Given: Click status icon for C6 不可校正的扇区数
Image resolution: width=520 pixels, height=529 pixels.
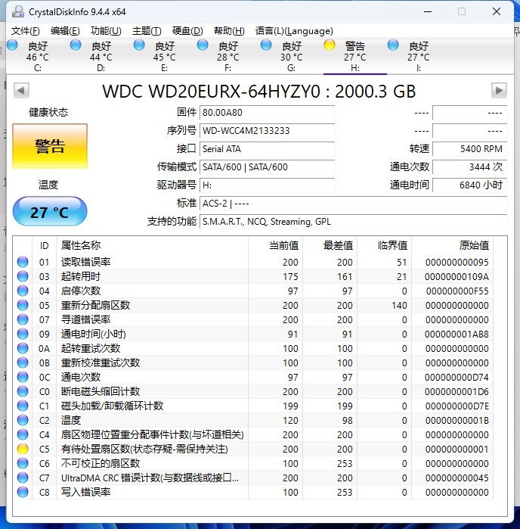Looking at the screenshot, I should [x=23, y=464].
